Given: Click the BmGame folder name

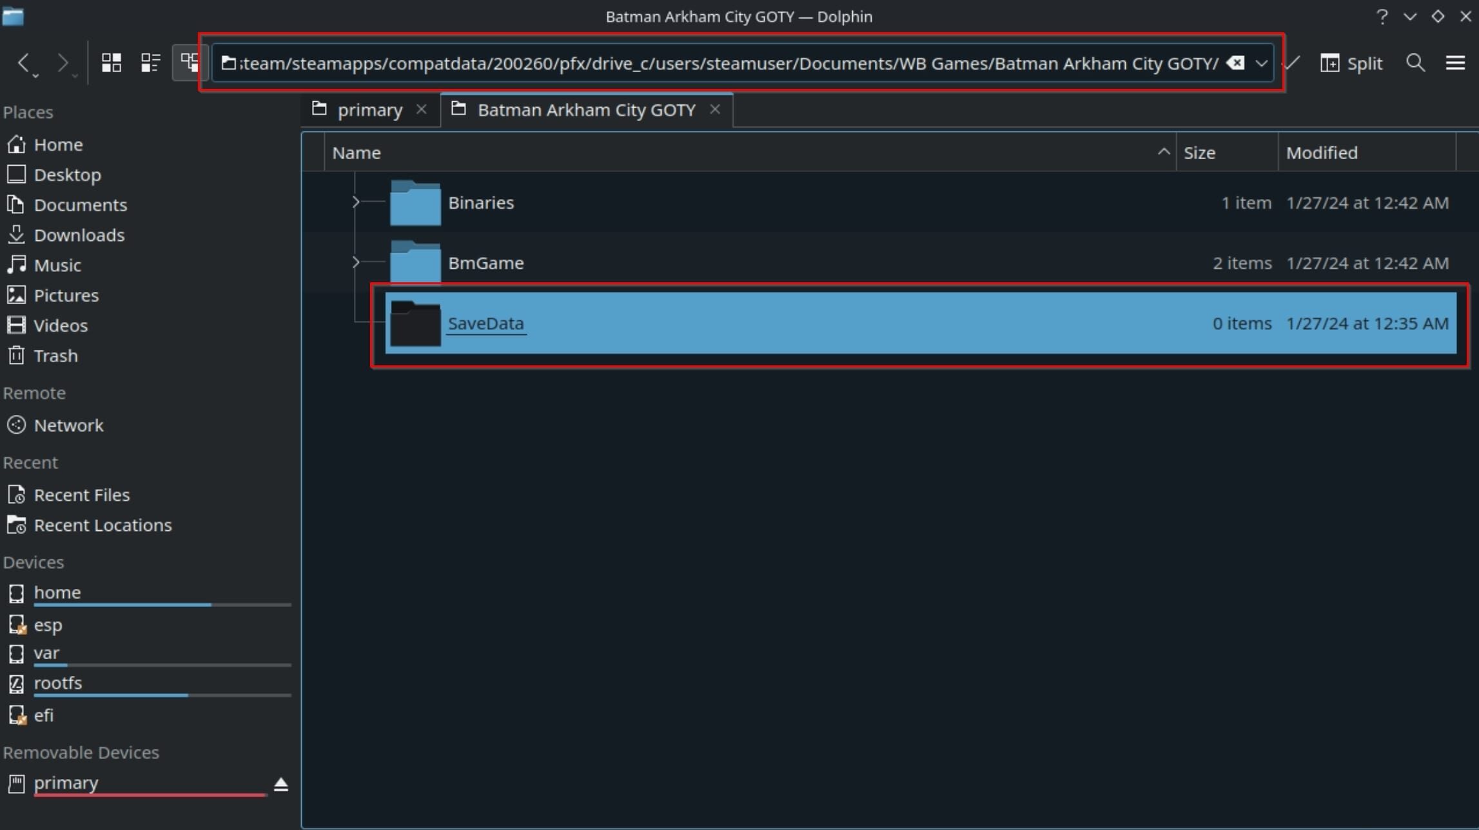Looking at the screenshot, I should 486,263.
